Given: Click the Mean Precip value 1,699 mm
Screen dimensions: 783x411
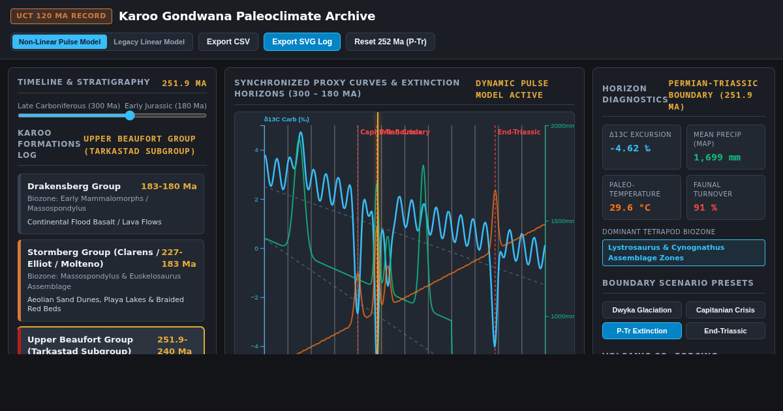Looking at the screenshot, I should 717,157.
